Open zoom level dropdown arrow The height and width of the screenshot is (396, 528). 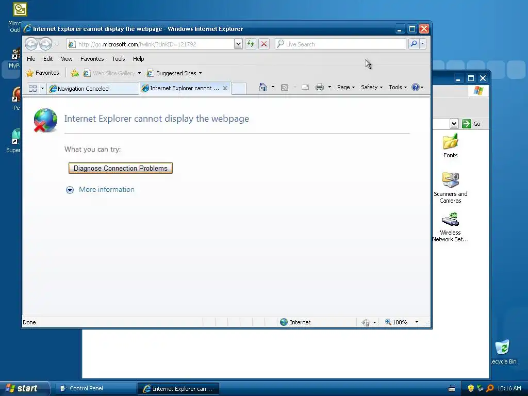pyautogui.click(x=417, y=322)
